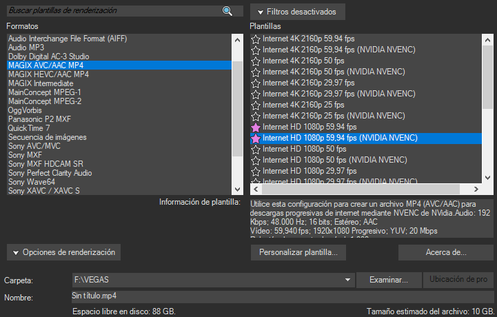Viewport: 497px width, 317px height.
Task: Select Dolby Digital AC-3 Studio format
Action: pos(119,57)
